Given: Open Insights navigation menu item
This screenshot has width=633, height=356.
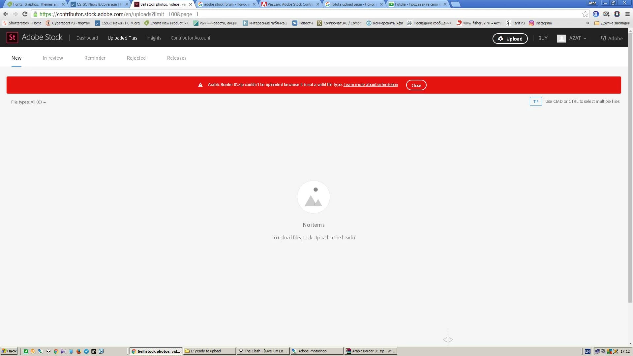Looking at the screenshot, I should coord(154,38).
